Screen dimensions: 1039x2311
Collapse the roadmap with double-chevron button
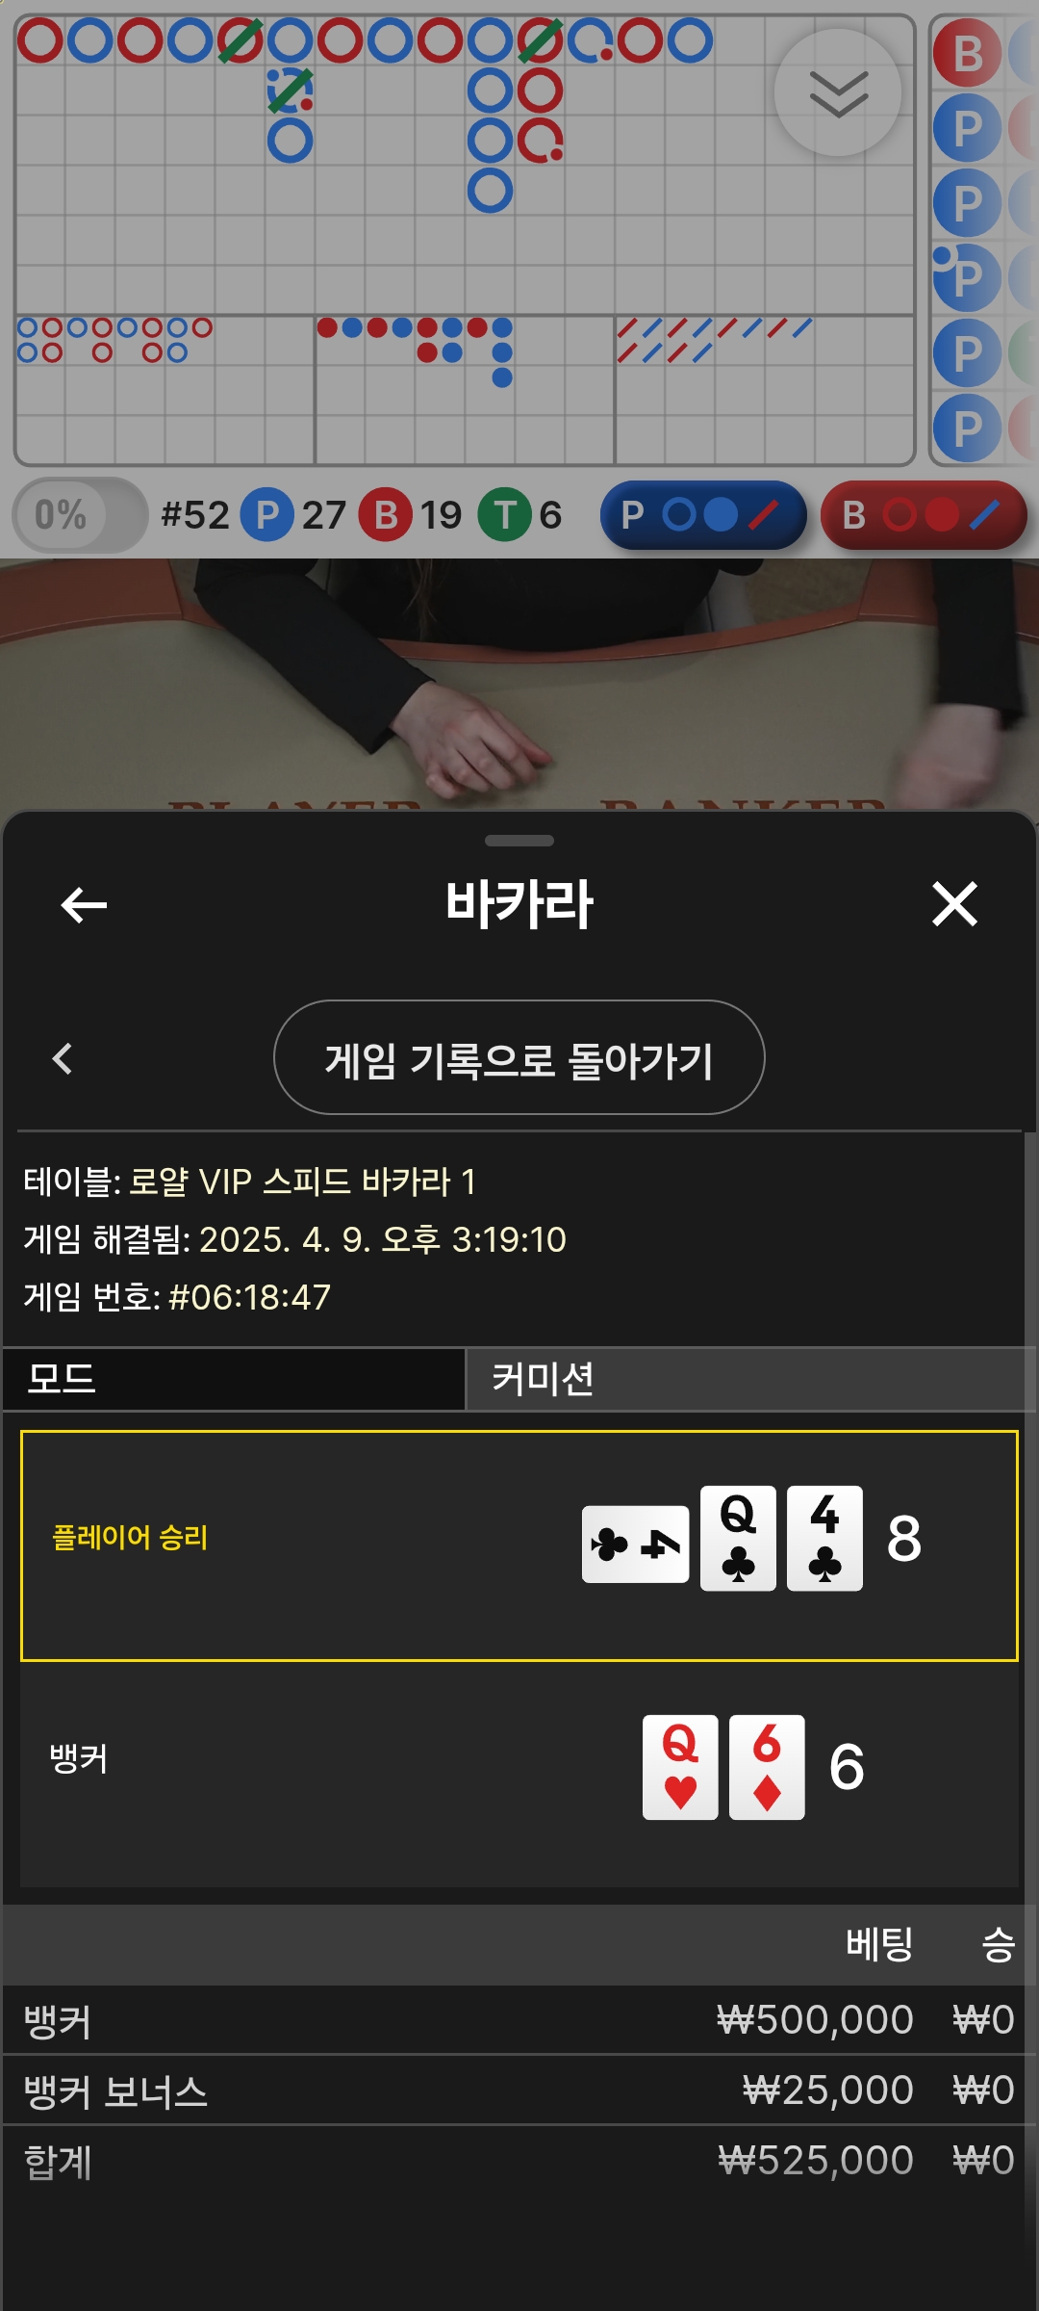[838, 93]
